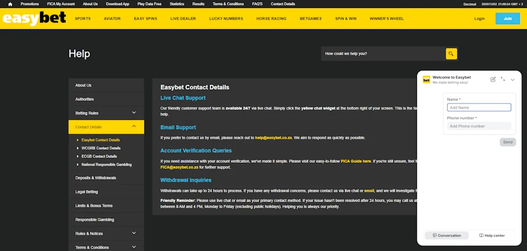Open Limits & Bonus Terms in sidebar

(106, 205)
